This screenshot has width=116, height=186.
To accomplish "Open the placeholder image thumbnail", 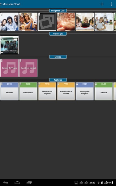I will point(47,22).
